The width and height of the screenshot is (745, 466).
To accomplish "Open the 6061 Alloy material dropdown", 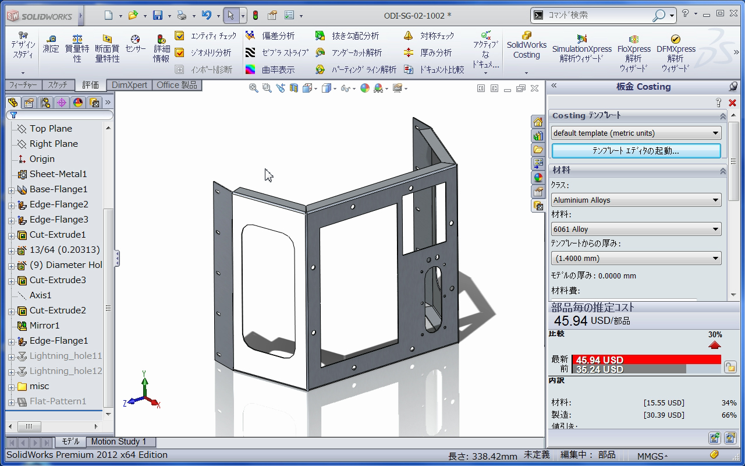I will [636, 229].
